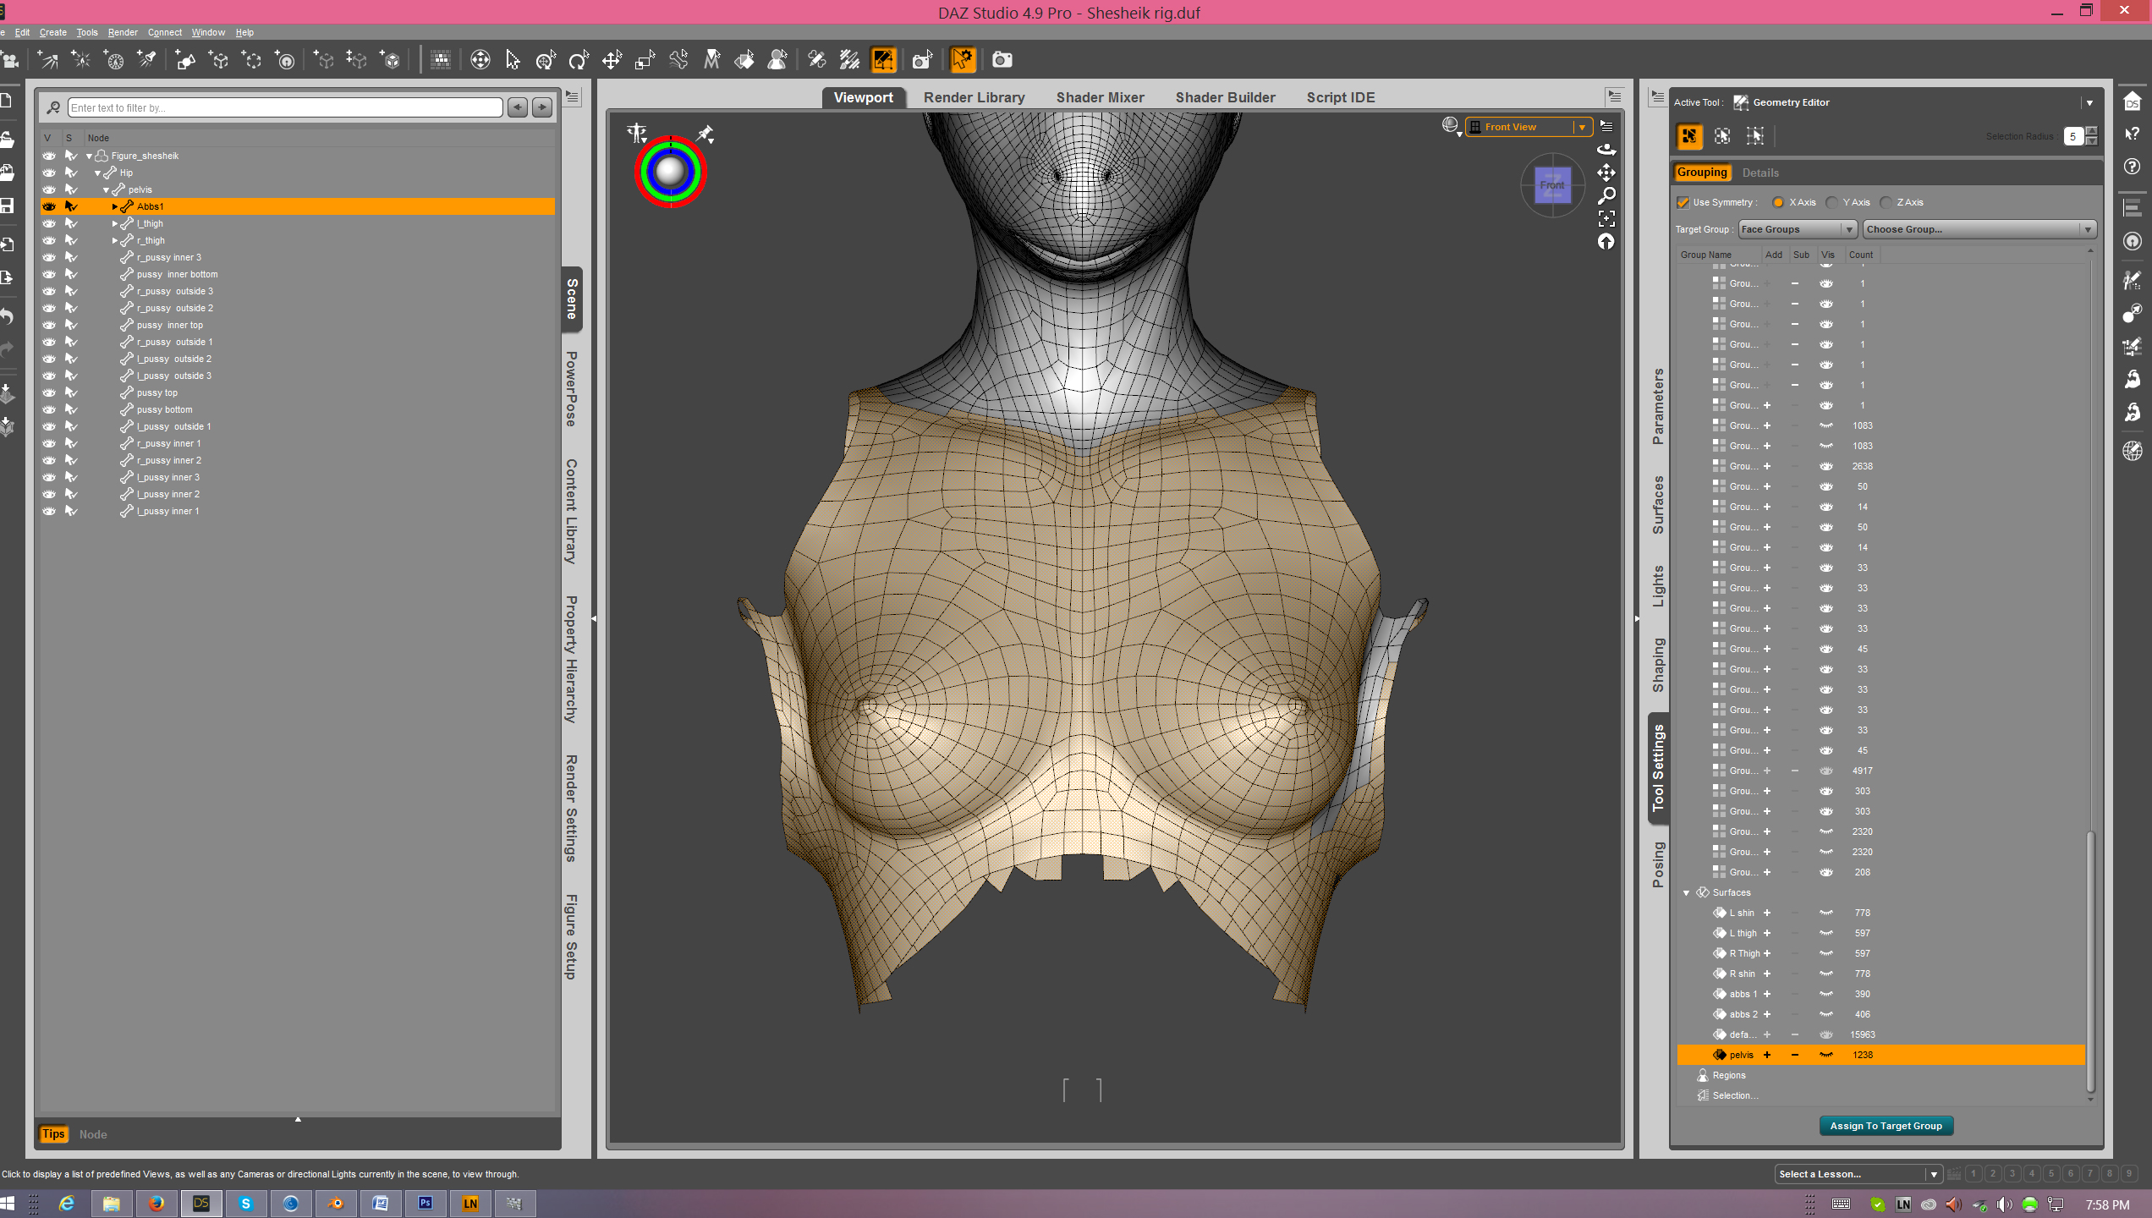2152x1218 pixels.
Task: Toggle the Use Symmetry checkbox
Action: click(1683, 202)
